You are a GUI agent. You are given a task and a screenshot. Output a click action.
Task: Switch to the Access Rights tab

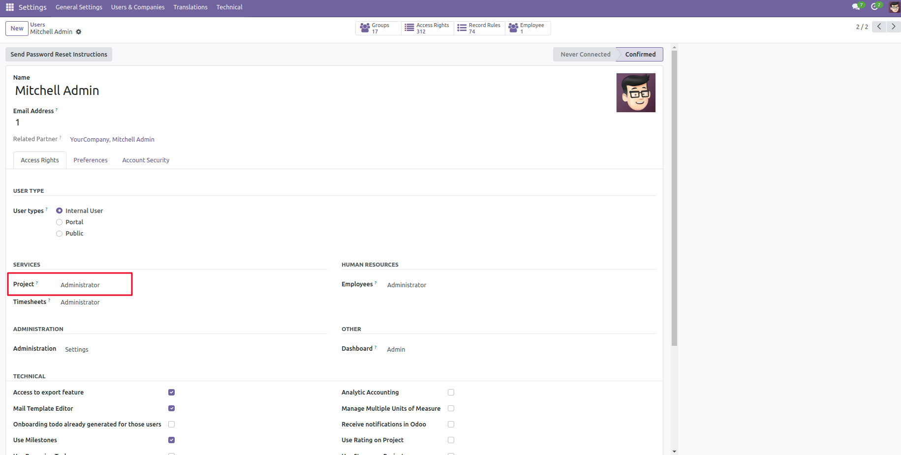point(40,160)
